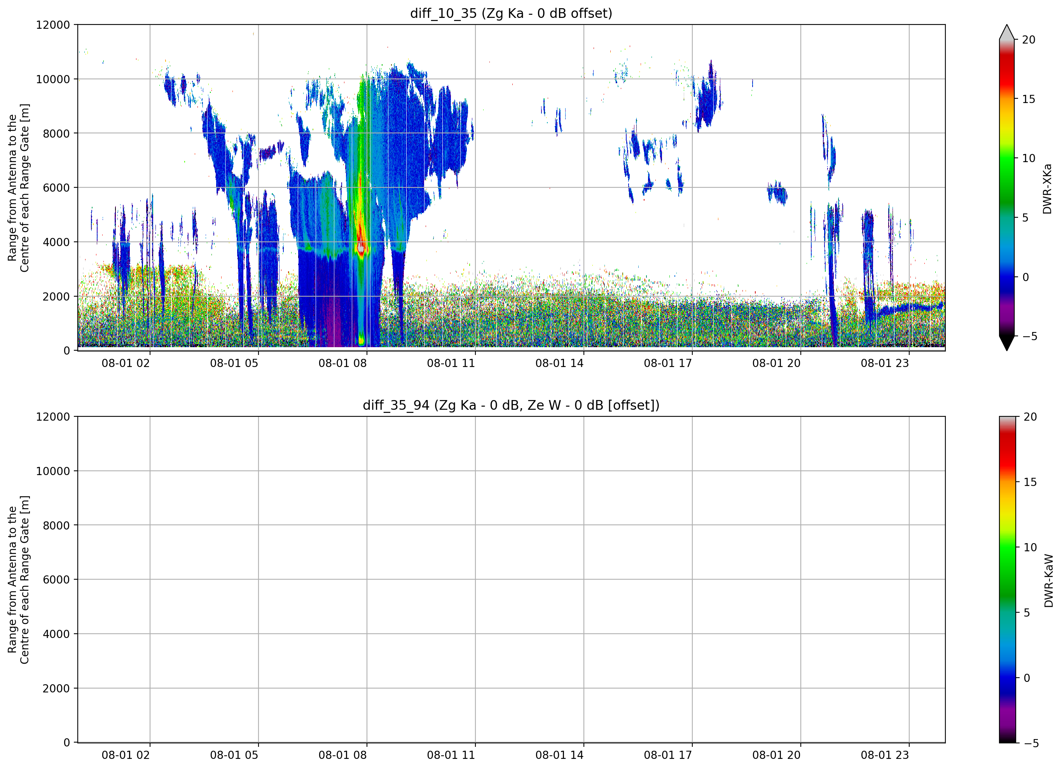1062x769 pixels.
Task: Click the '4000' y-tick of the diff_35_94 plot
Action: (x=56, y=634)
